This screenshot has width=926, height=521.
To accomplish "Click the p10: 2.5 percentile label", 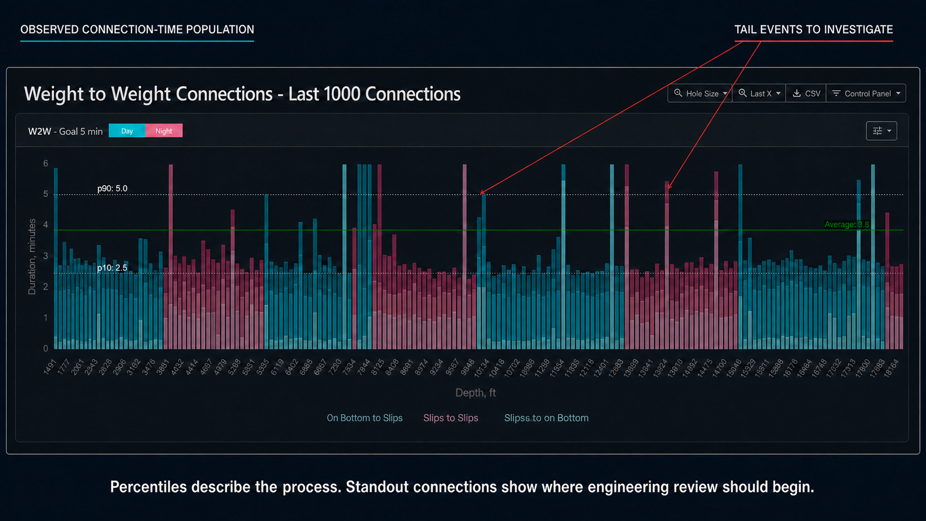I will [112, 268].
